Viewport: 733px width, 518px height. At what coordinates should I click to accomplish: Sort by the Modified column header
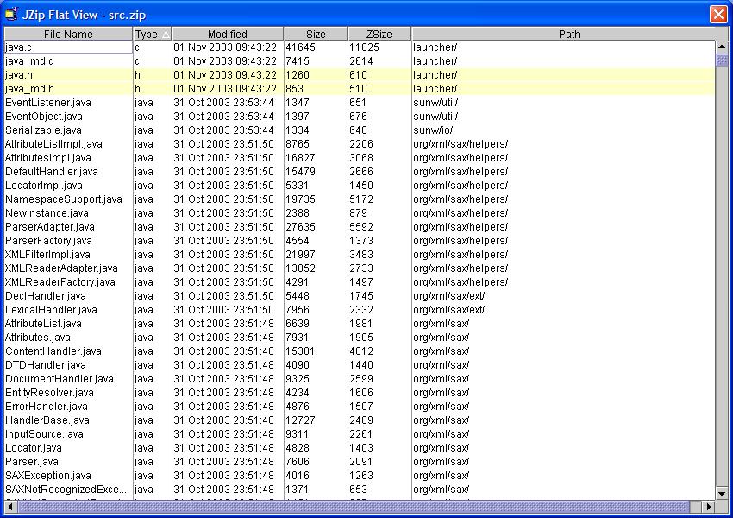tap(228, 35)
